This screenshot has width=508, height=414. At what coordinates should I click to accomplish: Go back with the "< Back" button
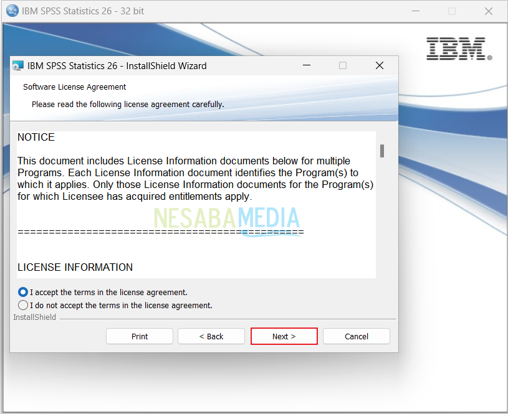pyautogui.click(x=211, y=336)
